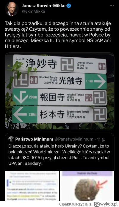Screen dimensions: 119x207
Task: Open the coin image with red arrow
Action: click(x=87, y=186)
